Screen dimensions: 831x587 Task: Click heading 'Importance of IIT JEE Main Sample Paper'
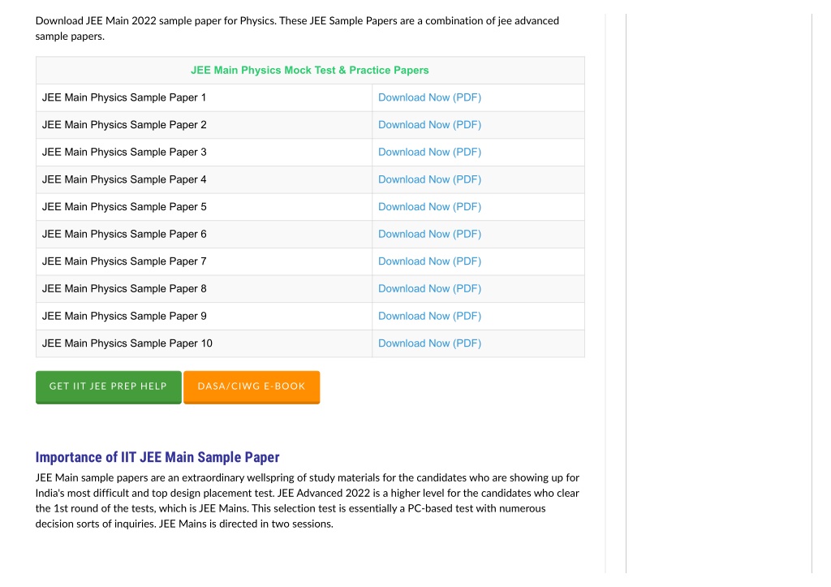(157, 457)
